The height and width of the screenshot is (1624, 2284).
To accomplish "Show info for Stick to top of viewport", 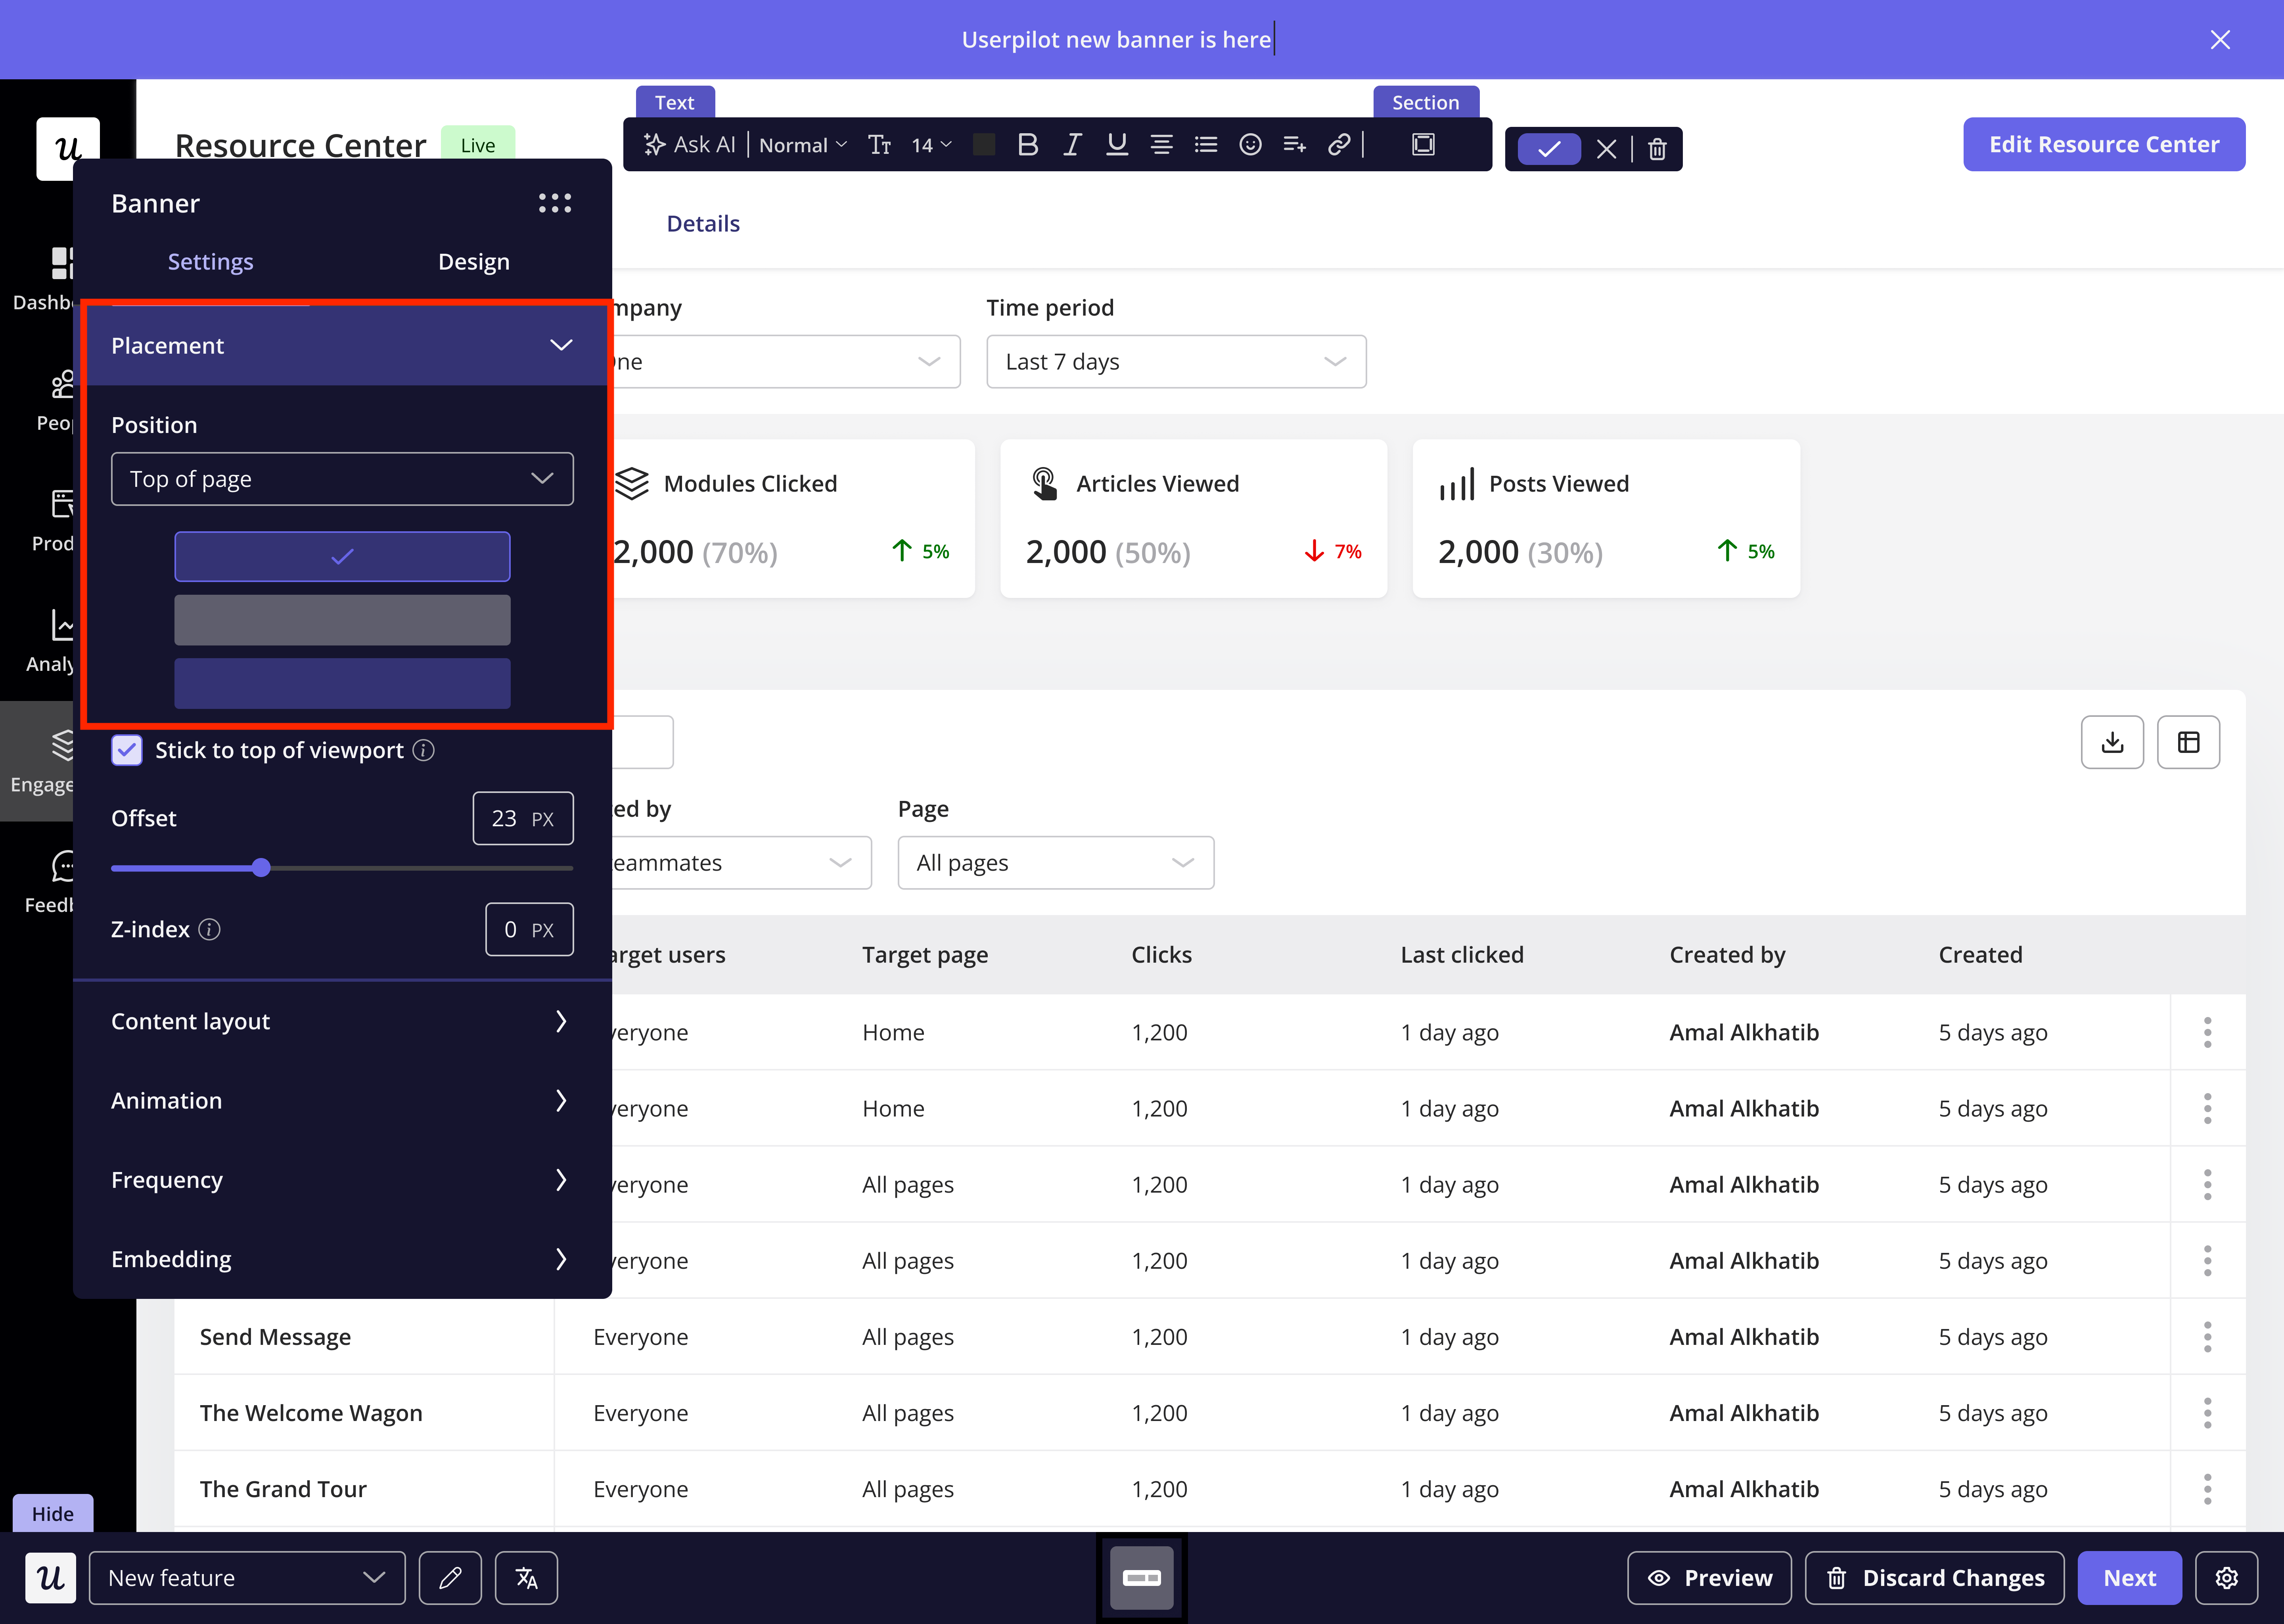I will click(424, 750).
